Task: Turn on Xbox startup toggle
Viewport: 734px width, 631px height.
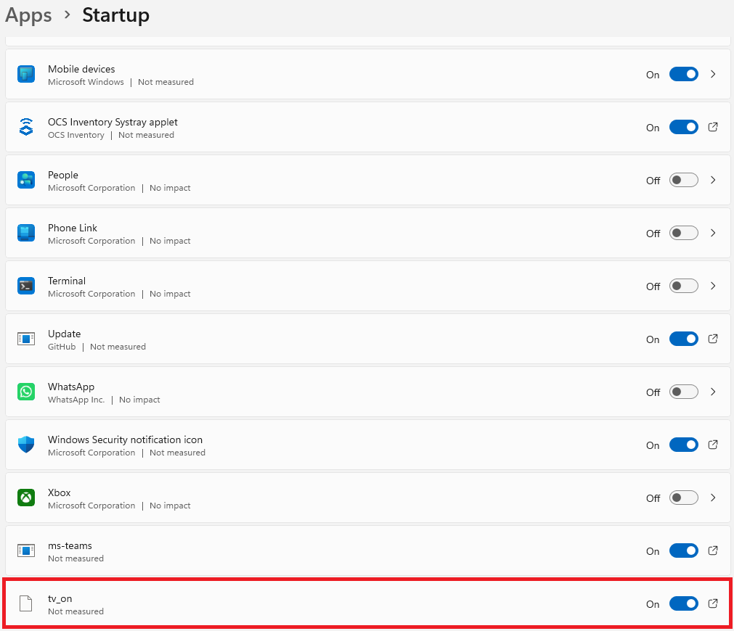Action: tap(683, 498)
